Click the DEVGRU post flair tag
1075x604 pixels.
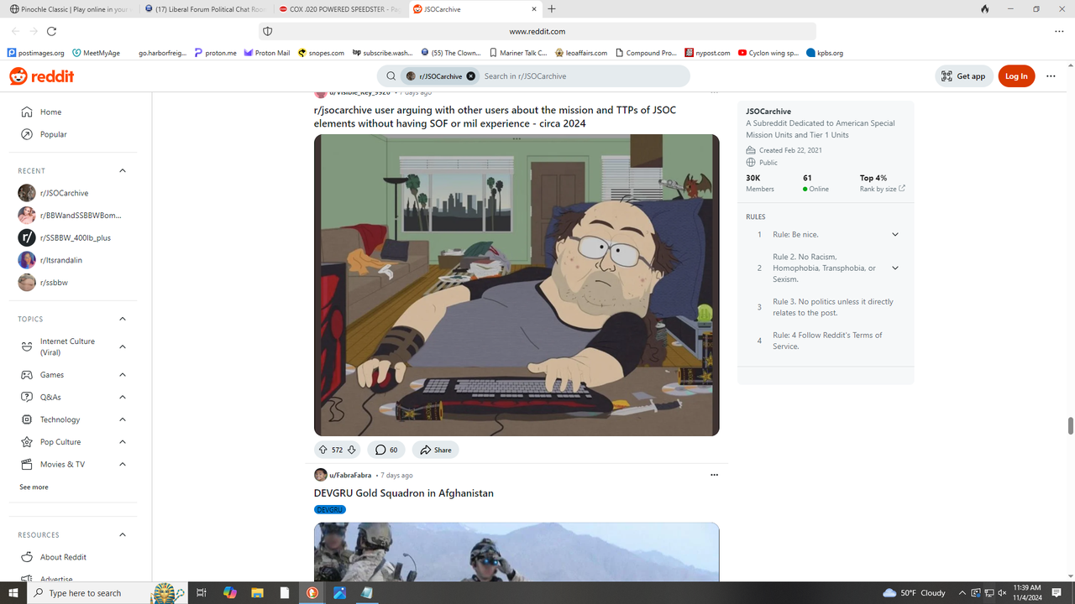330,509
